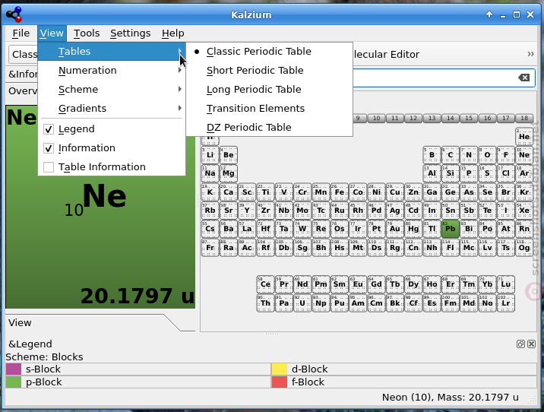The image size is (544, 412).
Task: Expand the Scheme submenu
Action: (x=112, y=90)
